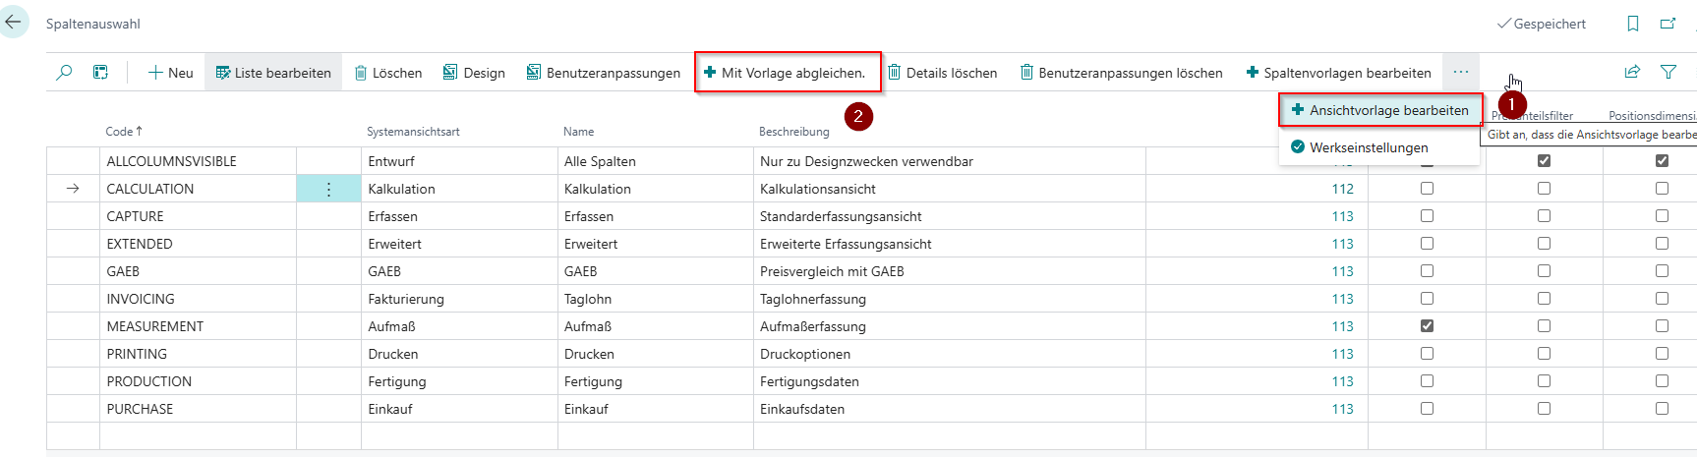1697x457 pixels.
Task: Open the CALCULATION row context menu dots
Action: (x=328, y=189)
